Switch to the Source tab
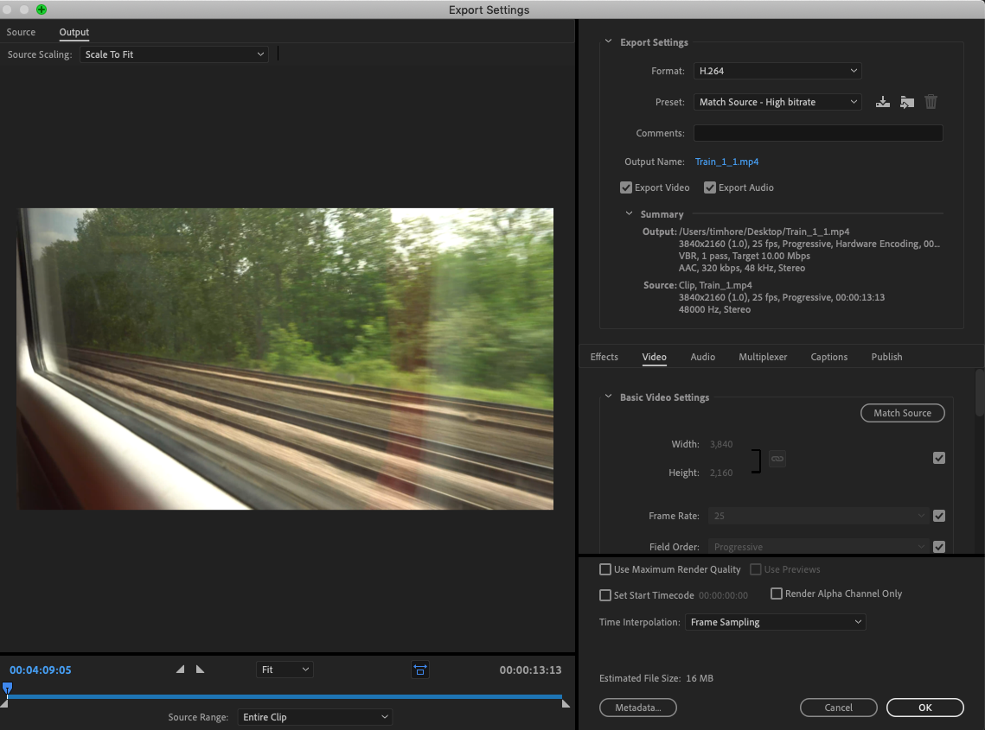The height and width of the screenshot is (730, 985). [x=22, y=32]
